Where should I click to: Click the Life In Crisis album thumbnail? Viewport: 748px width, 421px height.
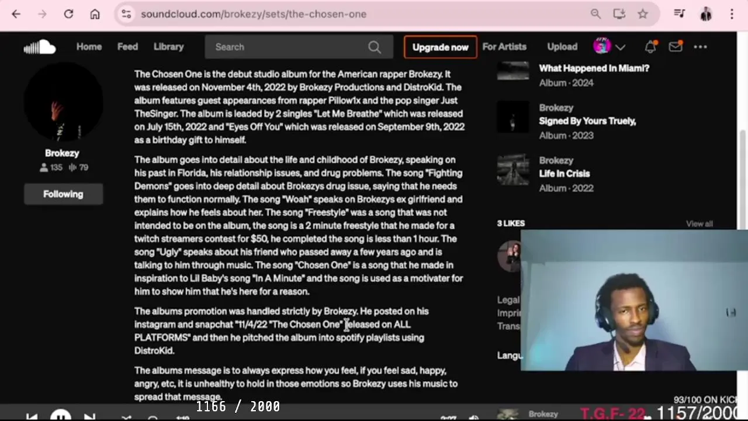pos(513,170)
